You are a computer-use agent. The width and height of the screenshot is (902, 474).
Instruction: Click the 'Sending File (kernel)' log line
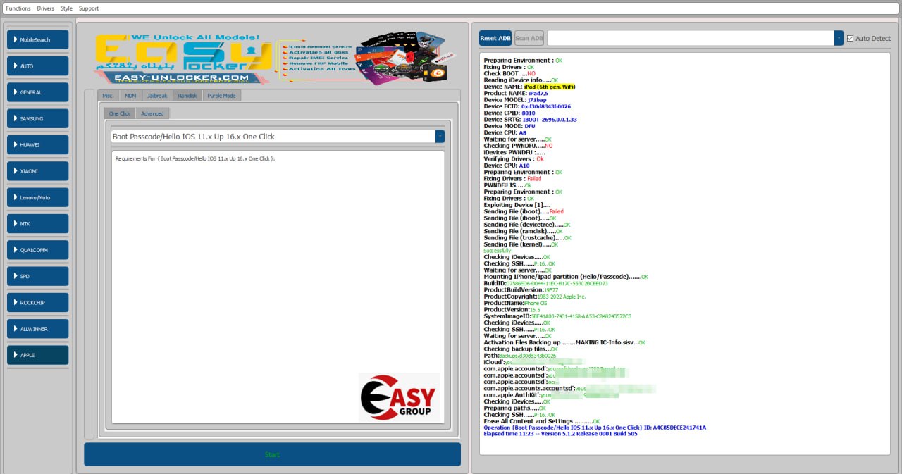(x=521, y=244)
